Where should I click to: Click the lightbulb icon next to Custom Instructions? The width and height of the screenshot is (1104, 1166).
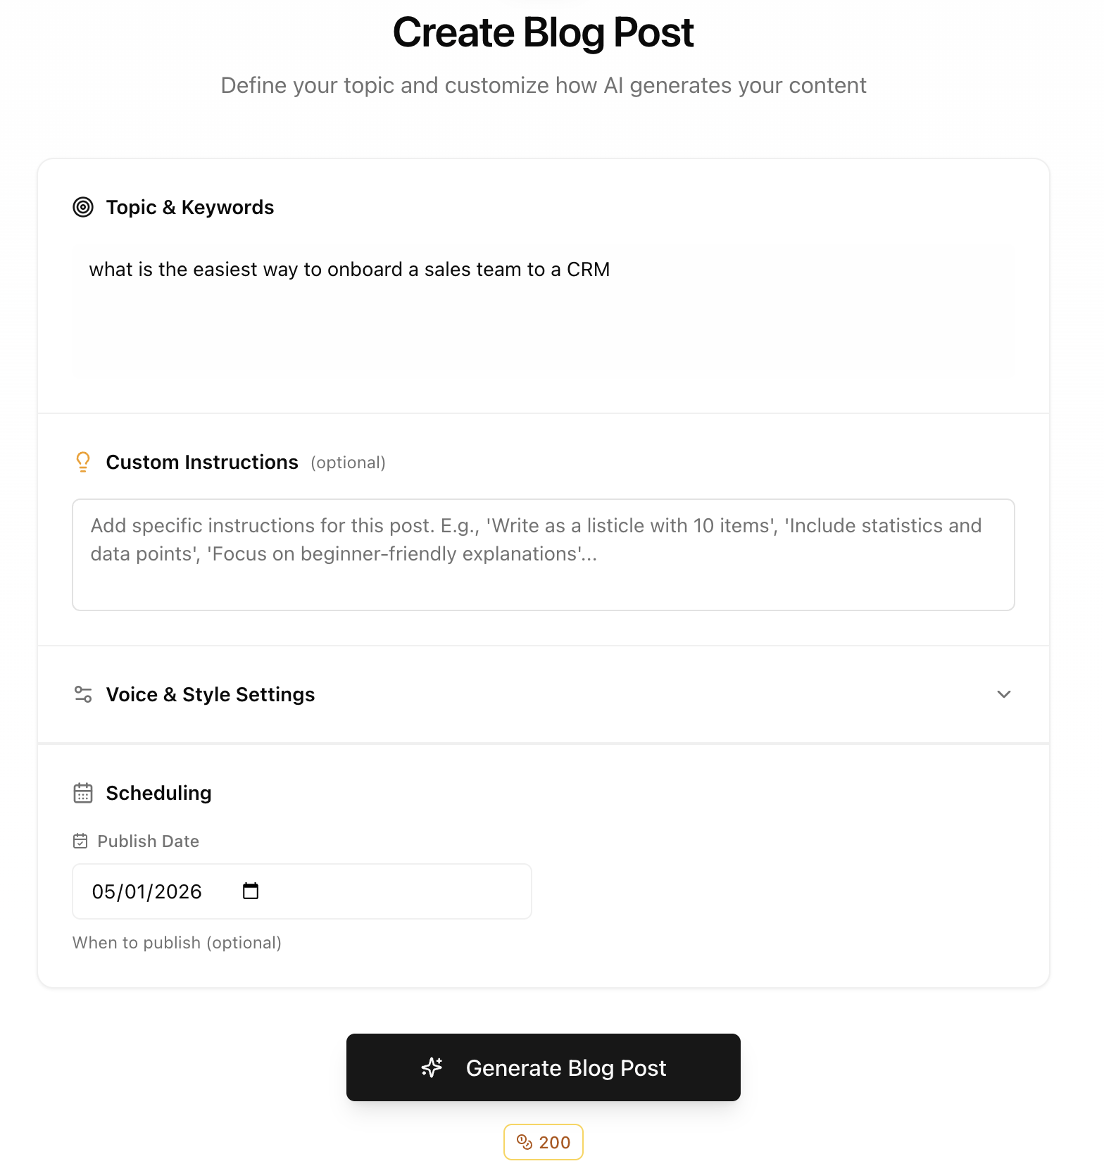click(x=83, y=462)
